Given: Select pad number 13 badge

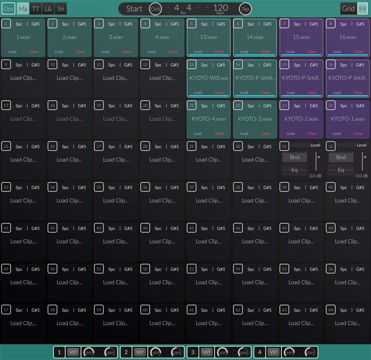Looking at the screenshot, I should click(191, 65).
